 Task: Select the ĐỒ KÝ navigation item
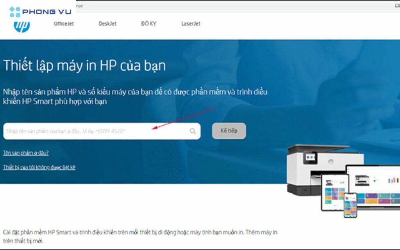coord(149,24)
